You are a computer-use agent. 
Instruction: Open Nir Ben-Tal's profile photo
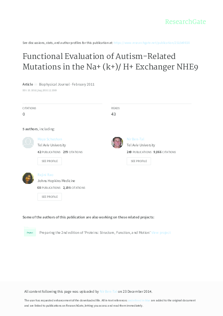117,143
